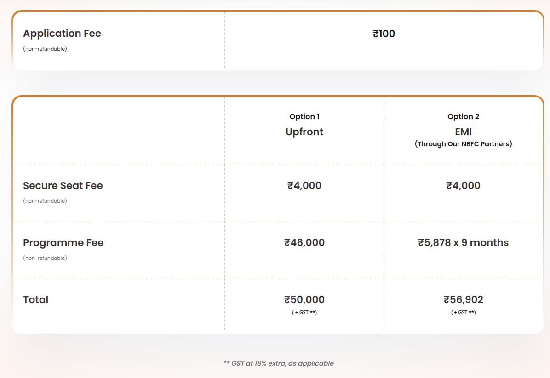Click the Programme Fee label
Image resolution: width=550 pixels, height=378 pixels.
tap(63, 243)
